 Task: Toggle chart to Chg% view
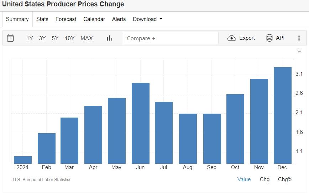(x=285, y=179)
